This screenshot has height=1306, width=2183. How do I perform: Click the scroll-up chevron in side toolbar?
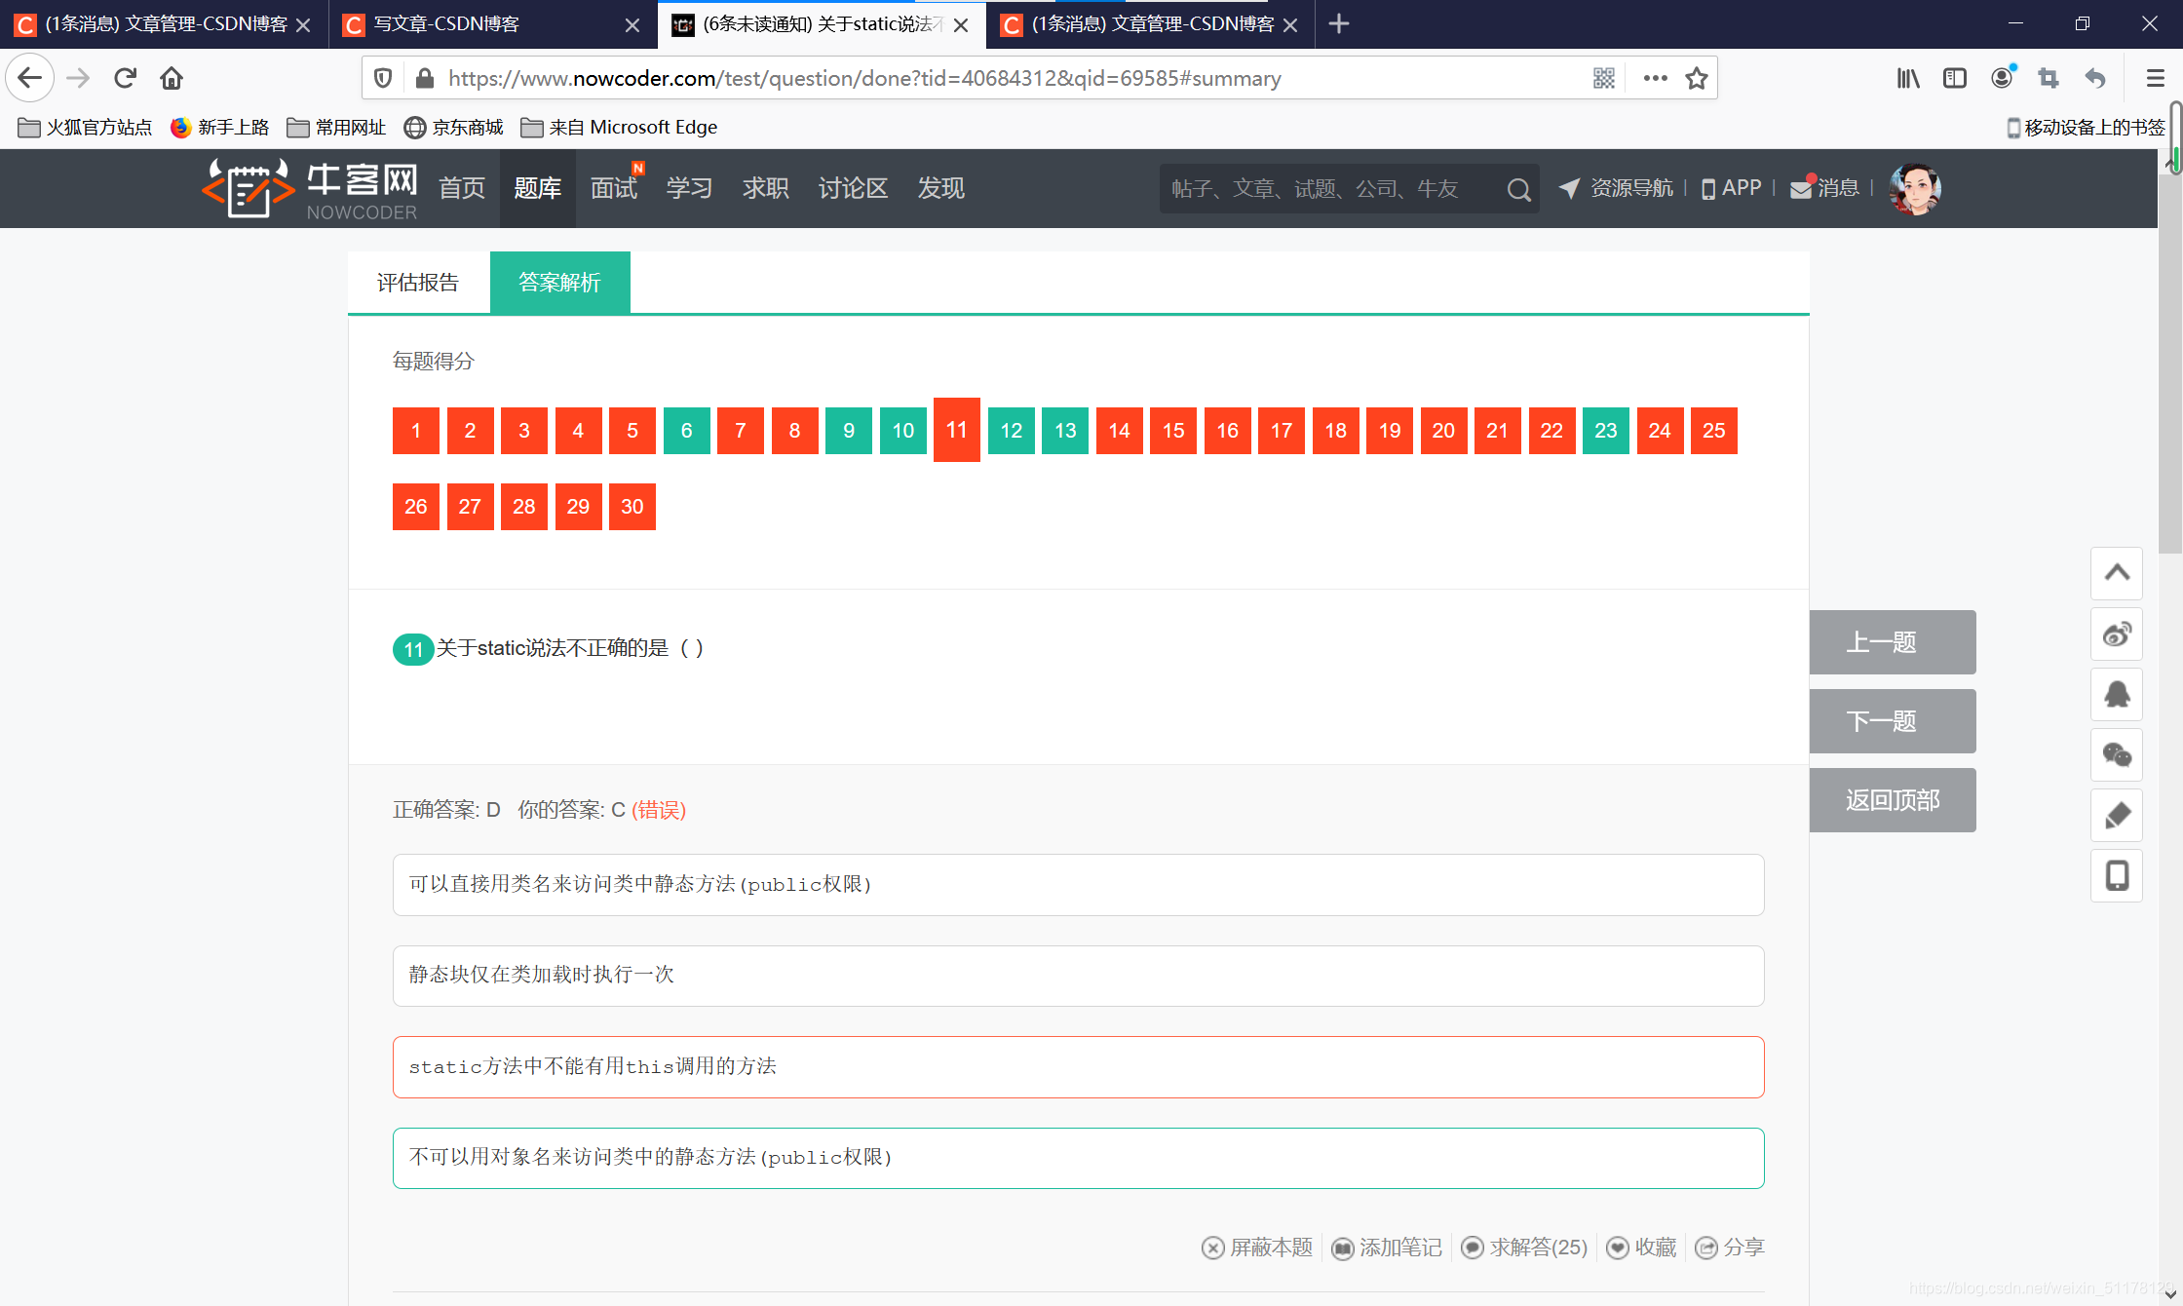[2117, 573]
